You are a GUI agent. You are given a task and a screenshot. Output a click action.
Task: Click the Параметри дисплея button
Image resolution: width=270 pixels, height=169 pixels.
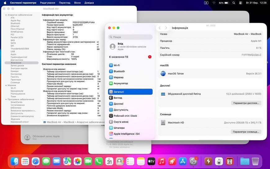(246, 103)
